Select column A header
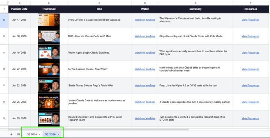Viewport: 270px width, 138px height. click(x=19, y=3)
